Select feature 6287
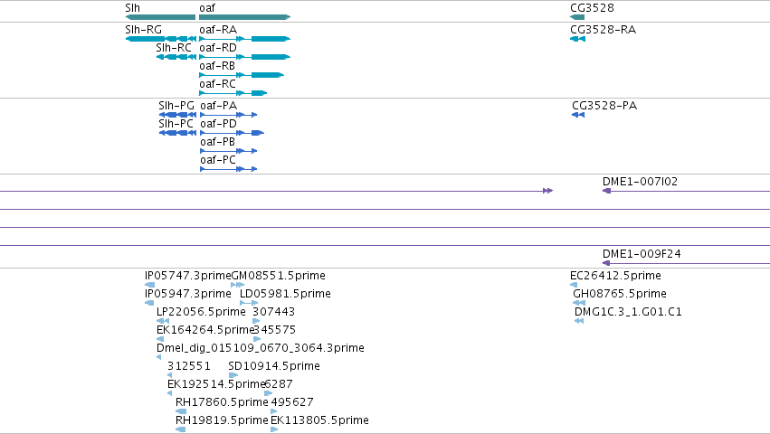The image size is (770, 434). (268, 393)
